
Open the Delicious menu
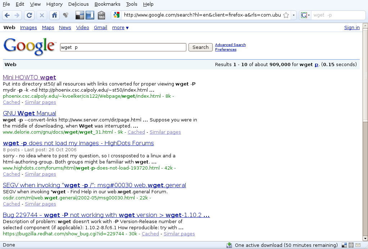point(78,4)
